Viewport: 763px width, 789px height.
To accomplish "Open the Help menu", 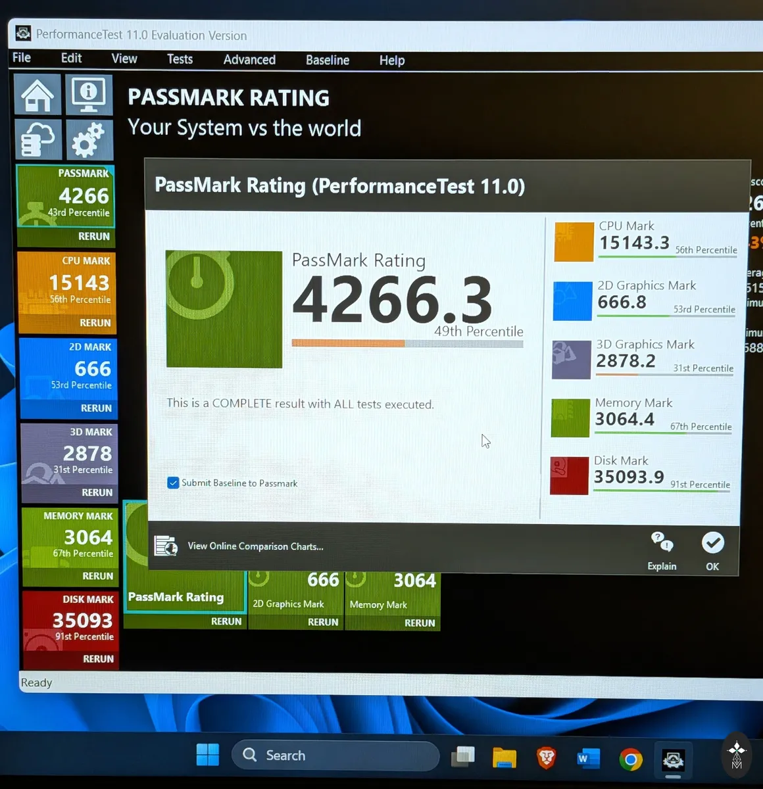I will click(x=392, y=60).
